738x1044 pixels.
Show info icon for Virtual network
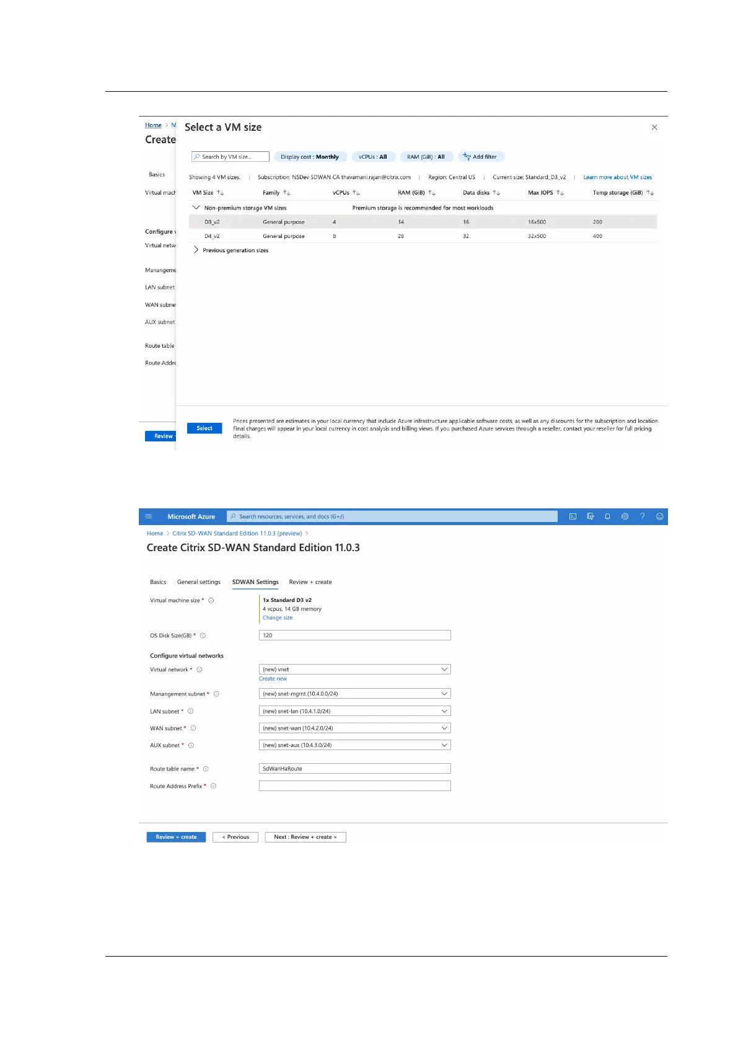pos(200,670)
